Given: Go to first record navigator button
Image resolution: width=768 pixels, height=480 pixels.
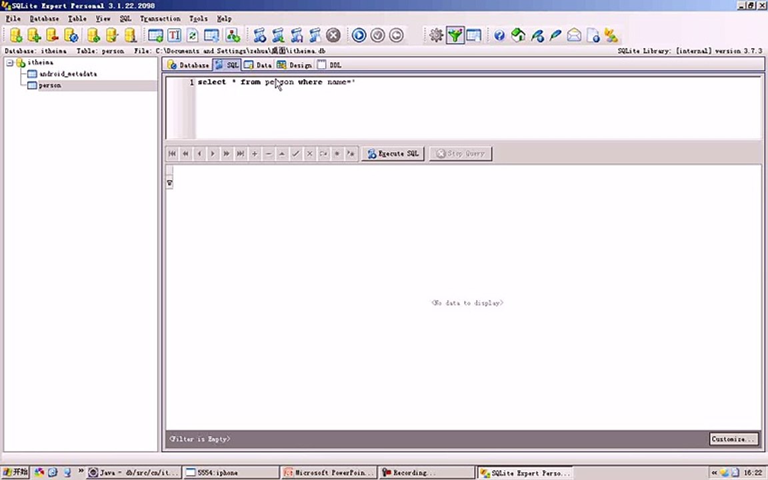Looking at the screenshot, I should tap(172, 153).
